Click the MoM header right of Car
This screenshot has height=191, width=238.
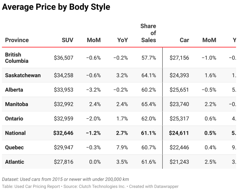coord(209,40)
